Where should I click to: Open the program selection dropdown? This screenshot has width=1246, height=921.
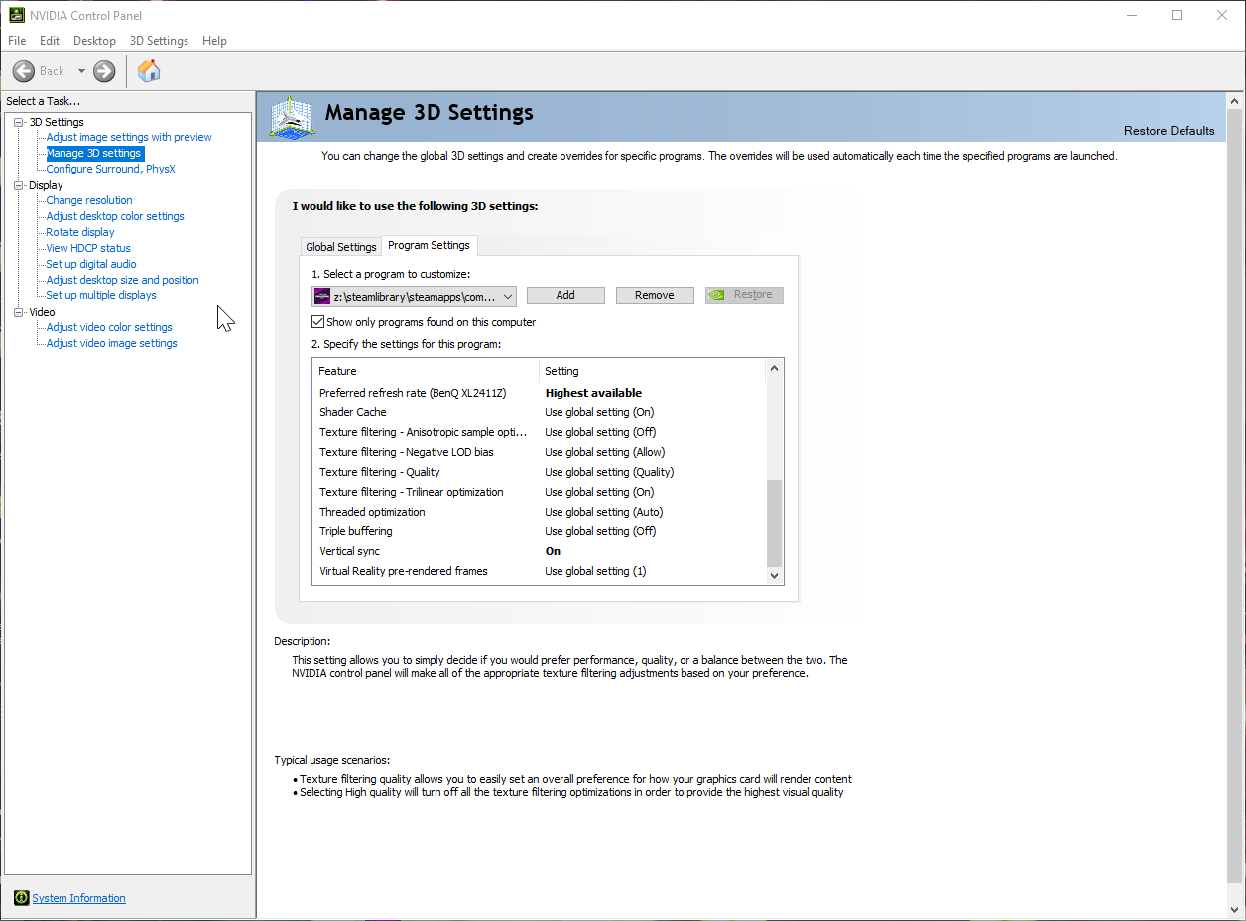click(x=507, y=296)
